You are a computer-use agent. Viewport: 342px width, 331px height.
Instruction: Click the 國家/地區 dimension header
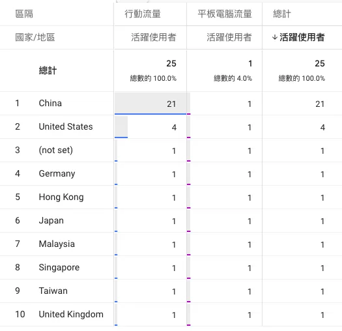point(35,37)
